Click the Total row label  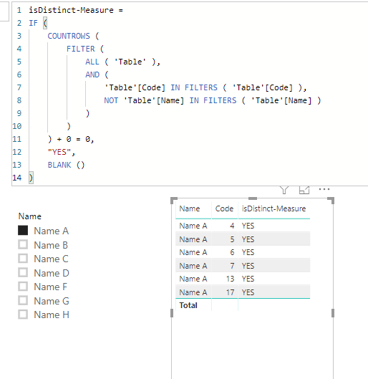click(188, 305)
